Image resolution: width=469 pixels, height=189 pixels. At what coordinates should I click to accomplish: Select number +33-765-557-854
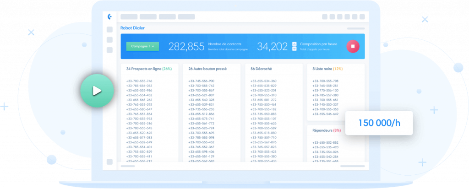click(x=139, y=114)
